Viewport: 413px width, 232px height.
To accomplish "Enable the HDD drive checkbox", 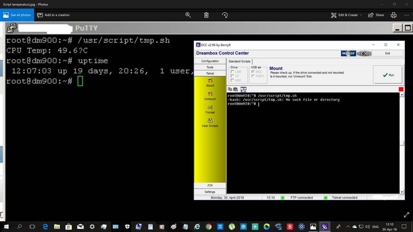I will click(x=233, y=80).
